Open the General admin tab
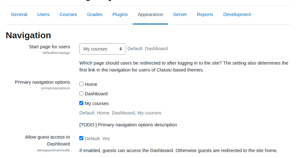Screen dimensions: 299x158 point(19,14)
